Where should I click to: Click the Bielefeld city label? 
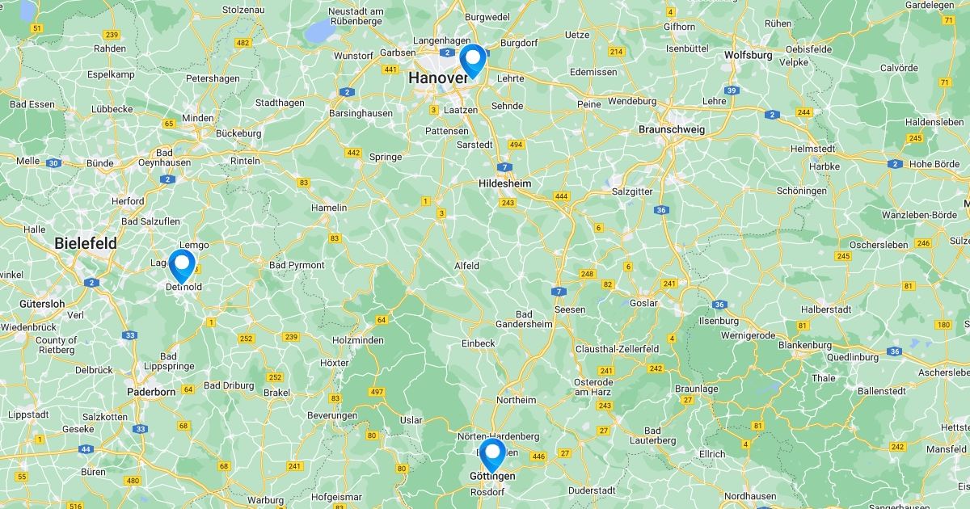click(x=86, y=243)
